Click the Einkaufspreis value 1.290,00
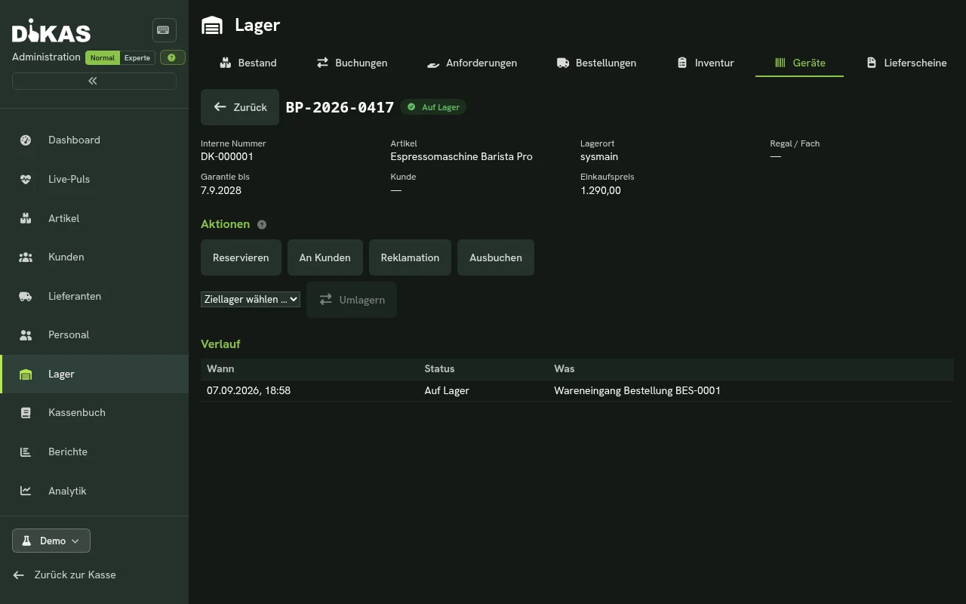The width and height of the screenshot is (966, 604). pos(601,190)
